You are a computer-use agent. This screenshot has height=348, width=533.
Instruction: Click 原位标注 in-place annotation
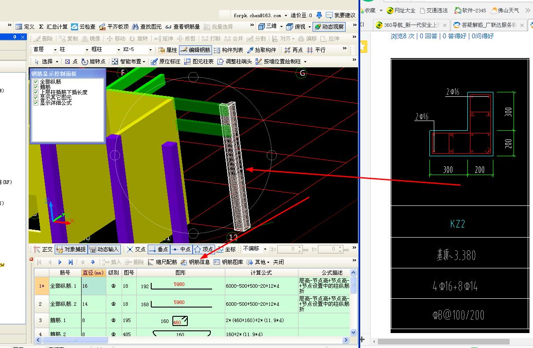(x=165, y=62)
